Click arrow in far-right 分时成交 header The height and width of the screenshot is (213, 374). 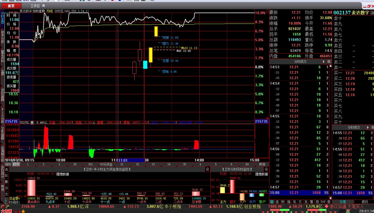point(367,128)
